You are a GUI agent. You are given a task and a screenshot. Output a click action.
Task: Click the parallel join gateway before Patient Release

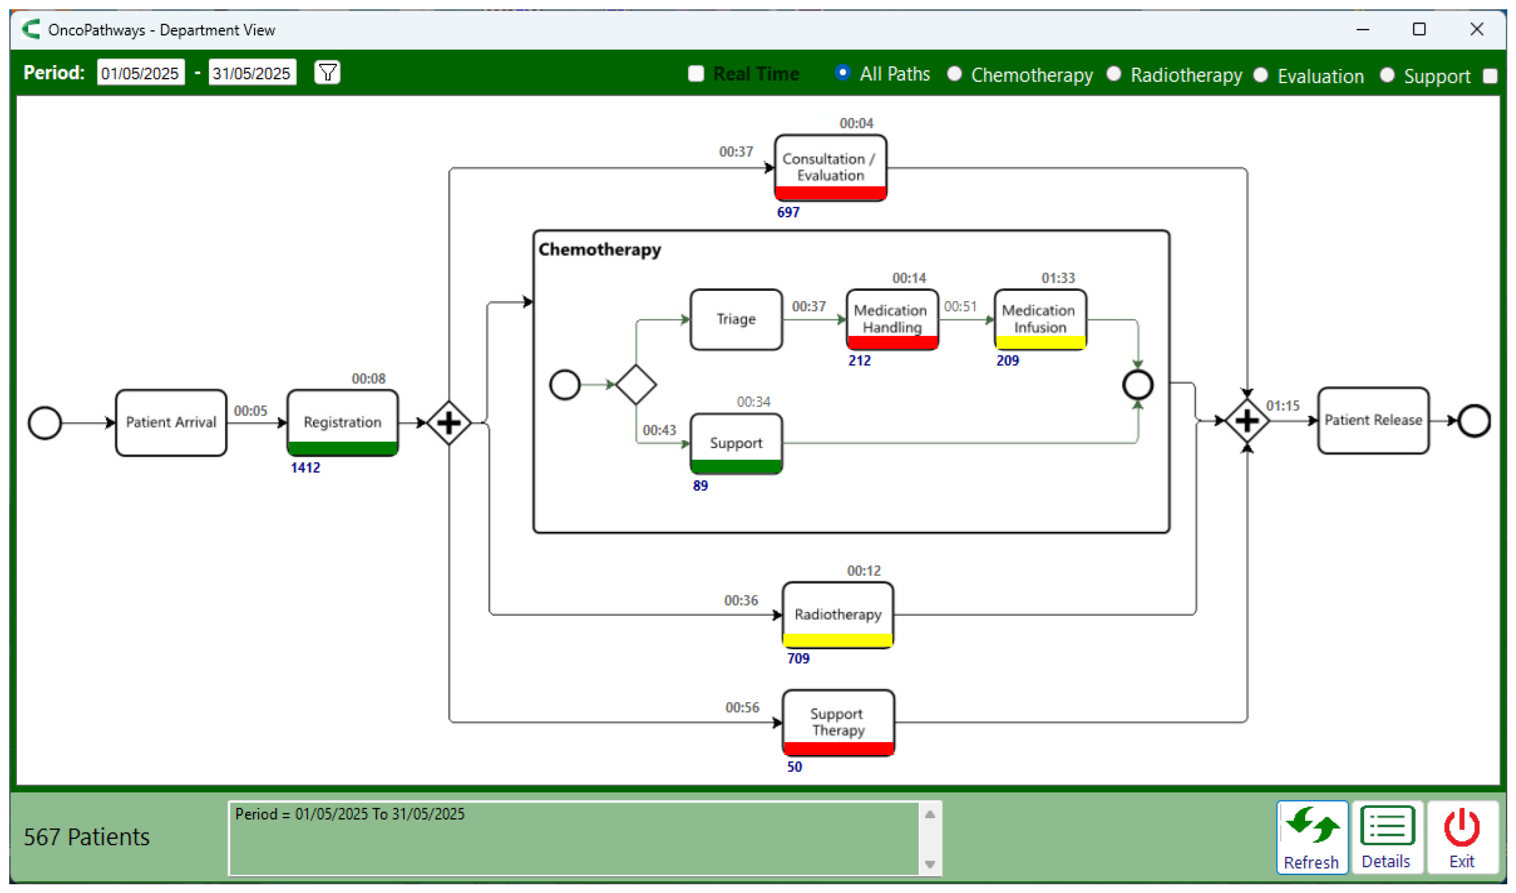tap(1248, 421)
